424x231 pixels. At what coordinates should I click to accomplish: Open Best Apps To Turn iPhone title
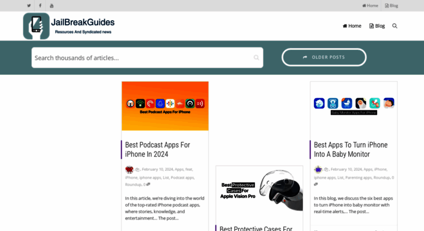(351, 149)
